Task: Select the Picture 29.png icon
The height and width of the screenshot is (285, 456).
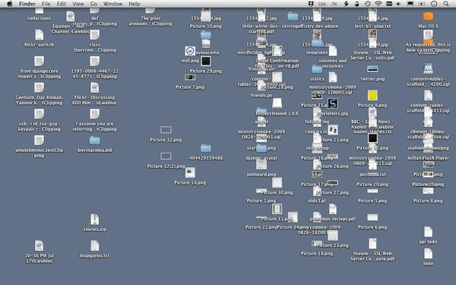Action: point(206,61)
